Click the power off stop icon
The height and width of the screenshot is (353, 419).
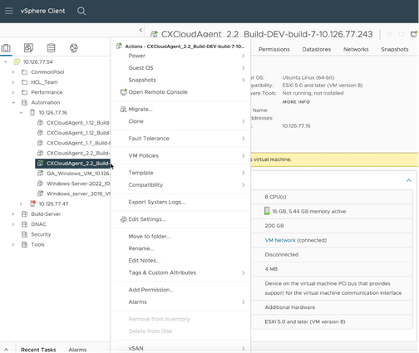(x=402, y=34)
